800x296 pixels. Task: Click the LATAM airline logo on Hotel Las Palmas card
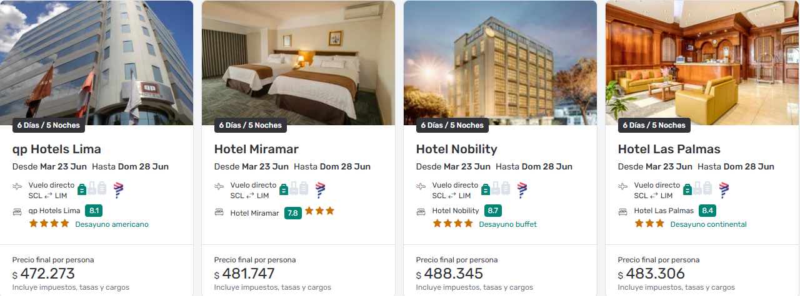coord(724,189)
